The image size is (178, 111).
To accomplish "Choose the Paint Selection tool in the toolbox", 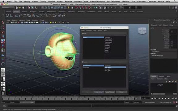I will [3, 32].
